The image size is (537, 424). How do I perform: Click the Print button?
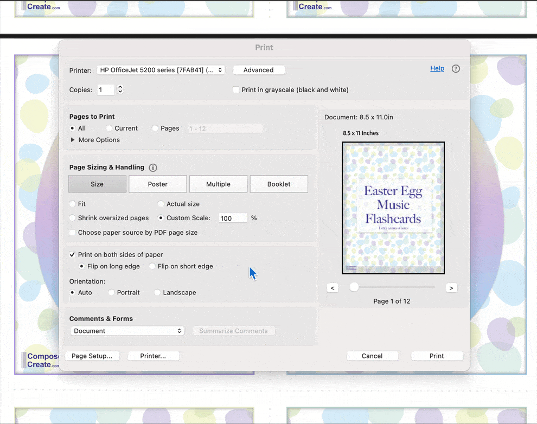tap(437, 356)
